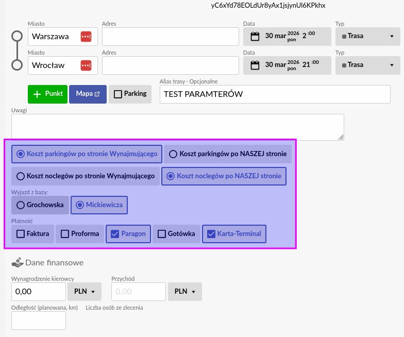Image resolution: width=404 pixels, height=337 pixels.
Task: Click the Uwagi notes text area
Action: [x=177, y=127]
